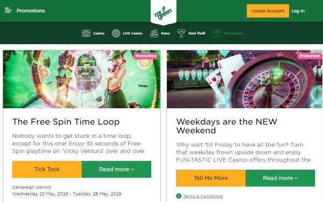The width and height of the screenshot is (323, 202).
Task: Click the Promotions gift box icon
Action: [217, 33]
